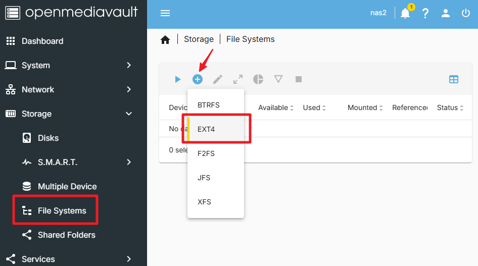Open Disks under Storage

73,138
